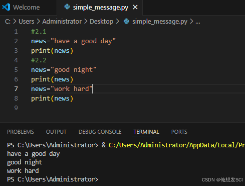
Task: Click print(news) on line 3
Action: [52, 51]
